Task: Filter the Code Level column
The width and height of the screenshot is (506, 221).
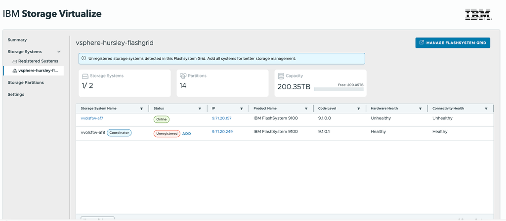Action: 359,109
